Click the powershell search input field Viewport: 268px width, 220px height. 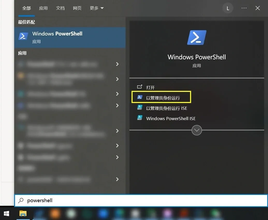[x=141, y=200]
